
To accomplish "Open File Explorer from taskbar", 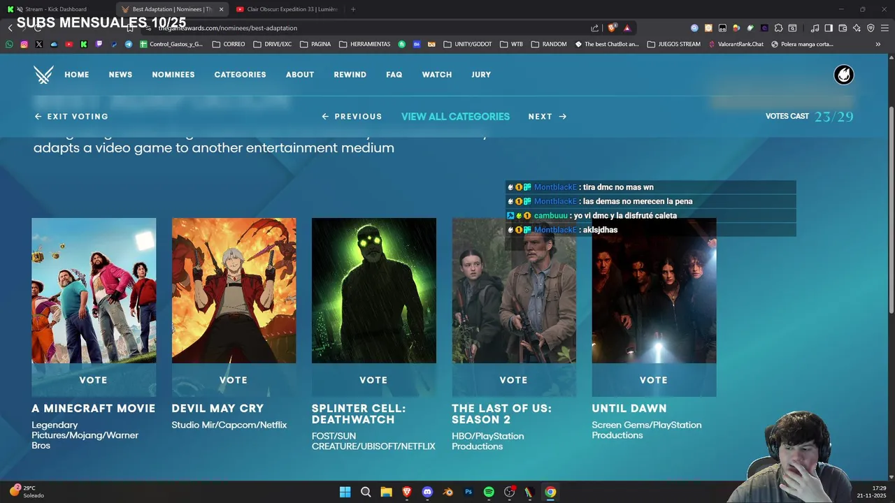I will point(386,492).
